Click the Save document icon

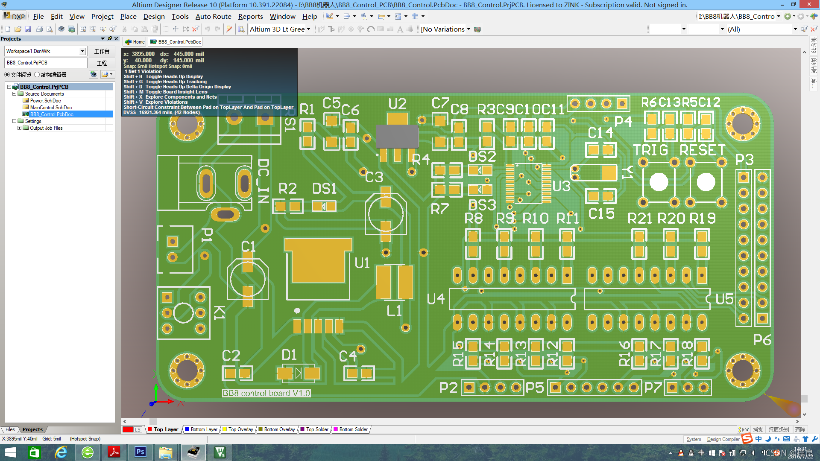[28, 29]
